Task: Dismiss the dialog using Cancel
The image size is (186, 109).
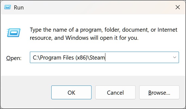Action: pos(115,93)
